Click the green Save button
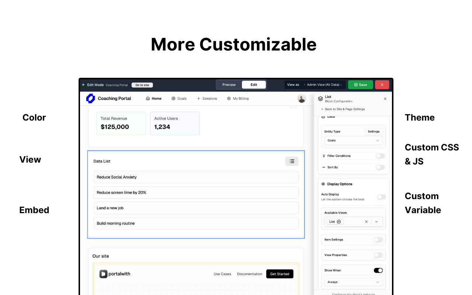The height and width of the screenshot is (295, 472). (361, 85)
